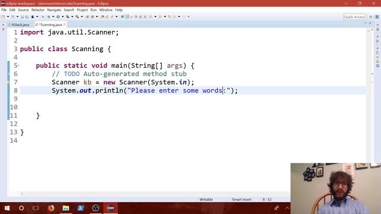Image resolution: width=381 pixels, height=214 pixels.
Task: Click the task marker beside line 6
Action: point(8,74)
